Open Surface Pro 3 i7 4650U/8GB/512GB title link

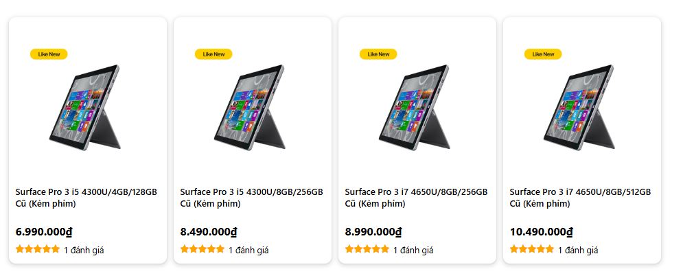coord(581,198)
